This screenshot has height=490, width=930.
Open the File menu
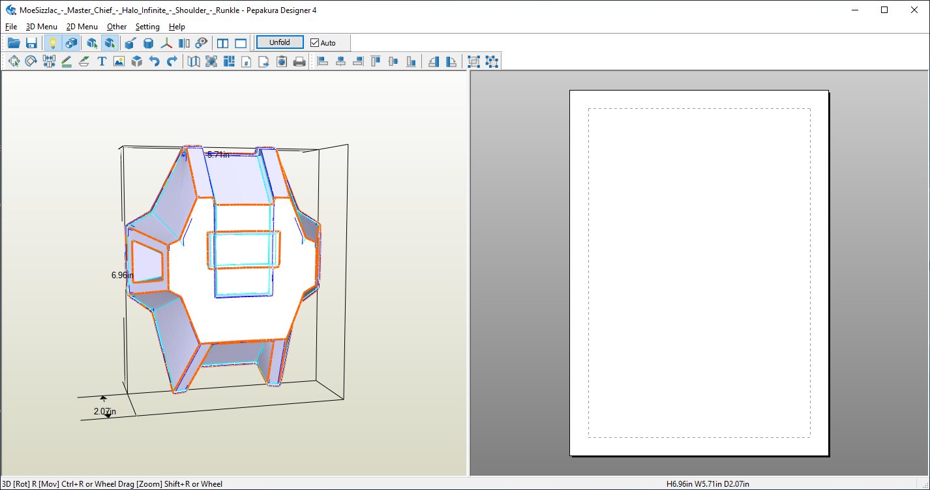[11, 27]
